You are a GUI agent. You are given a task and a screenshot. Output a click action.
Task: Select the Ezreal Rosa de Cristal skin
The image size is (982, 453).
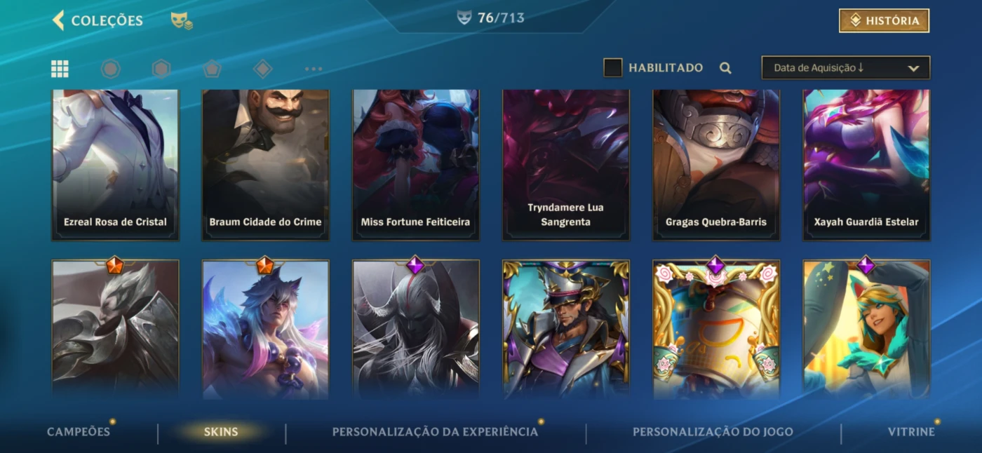click(115, 165)
